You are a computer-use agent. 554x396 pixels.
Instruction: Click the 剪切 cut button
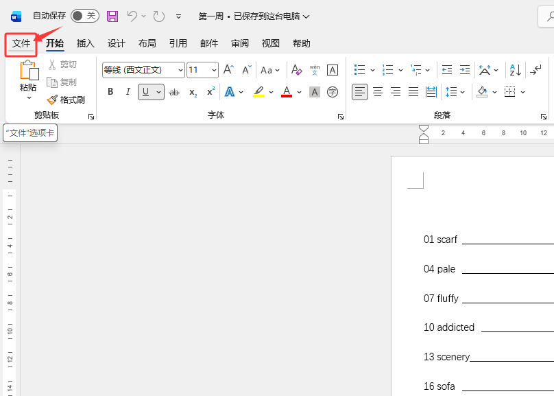[62, 65]
